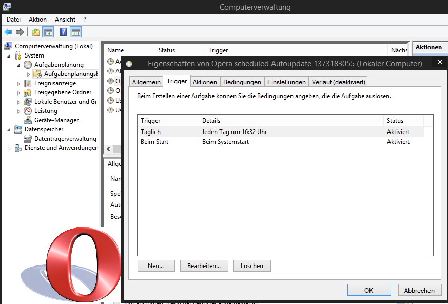Select Geräte-Manager in the tree

[56, 120]
